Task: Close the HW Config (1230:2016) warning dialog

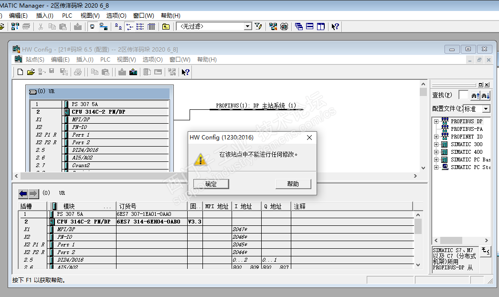Action: click(309, 138)
